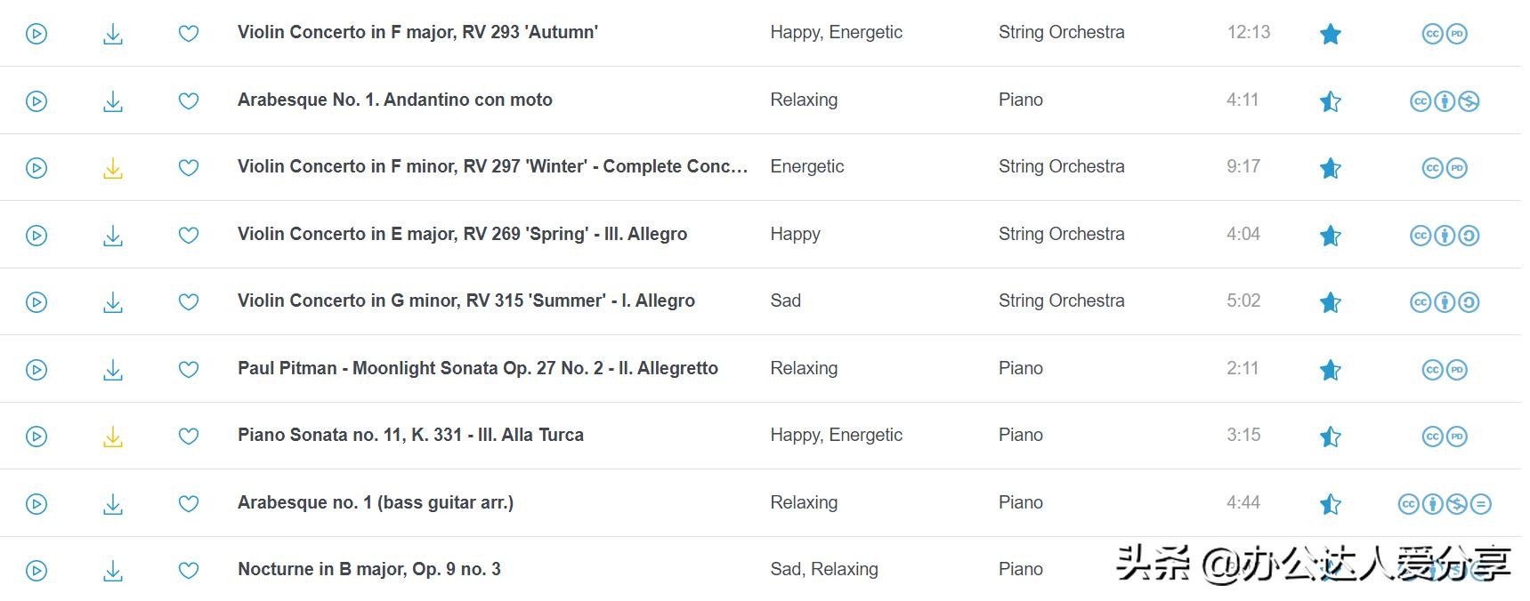
Task: Click the yellow download icon for 'Winter' concerto
Action: click(113, 168)
